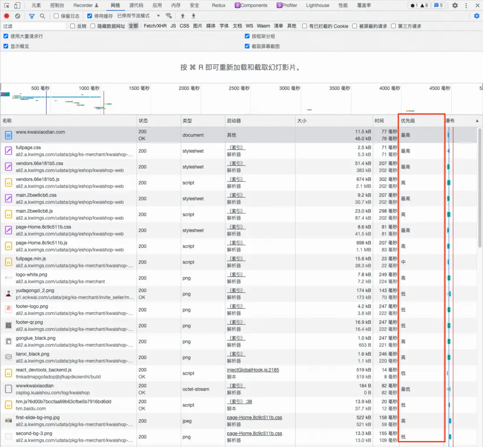This screenshot has width=483, height=447.
Task: Filter requests by WS type
Action: [x=250, y=26]
